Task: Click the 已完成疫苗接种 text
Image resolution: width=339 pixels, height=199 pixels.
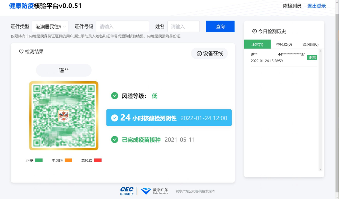Action: 141,140
